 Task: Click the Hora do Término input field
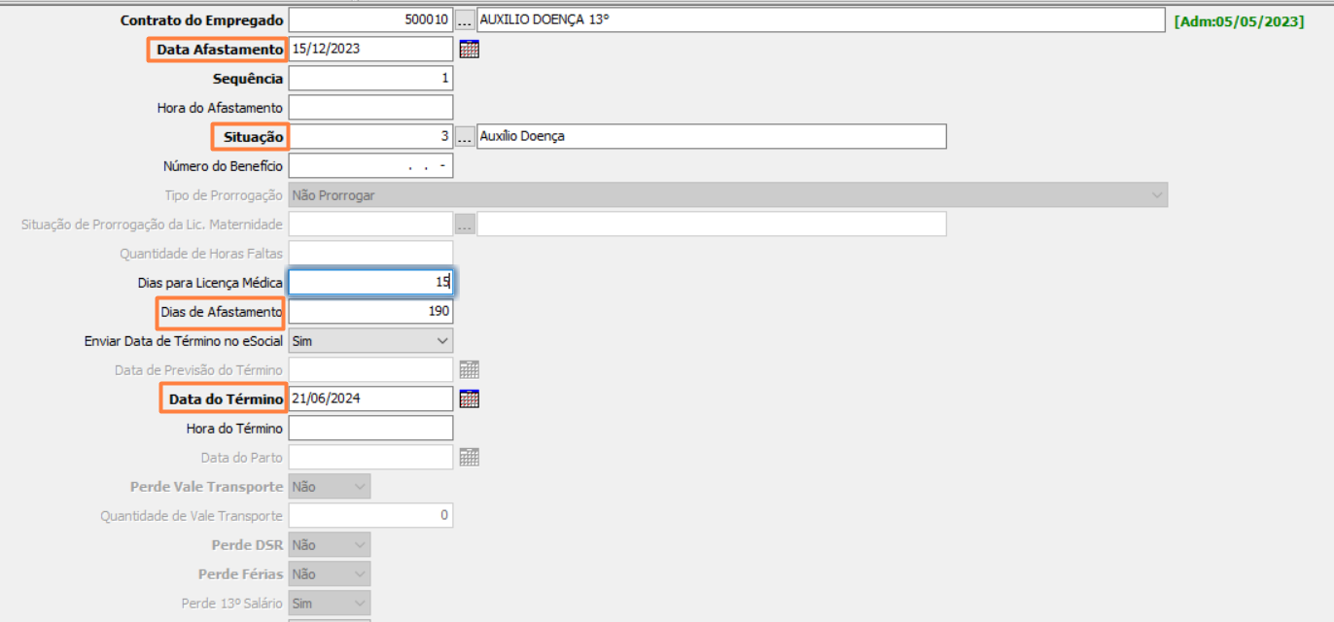coord(369,429)
